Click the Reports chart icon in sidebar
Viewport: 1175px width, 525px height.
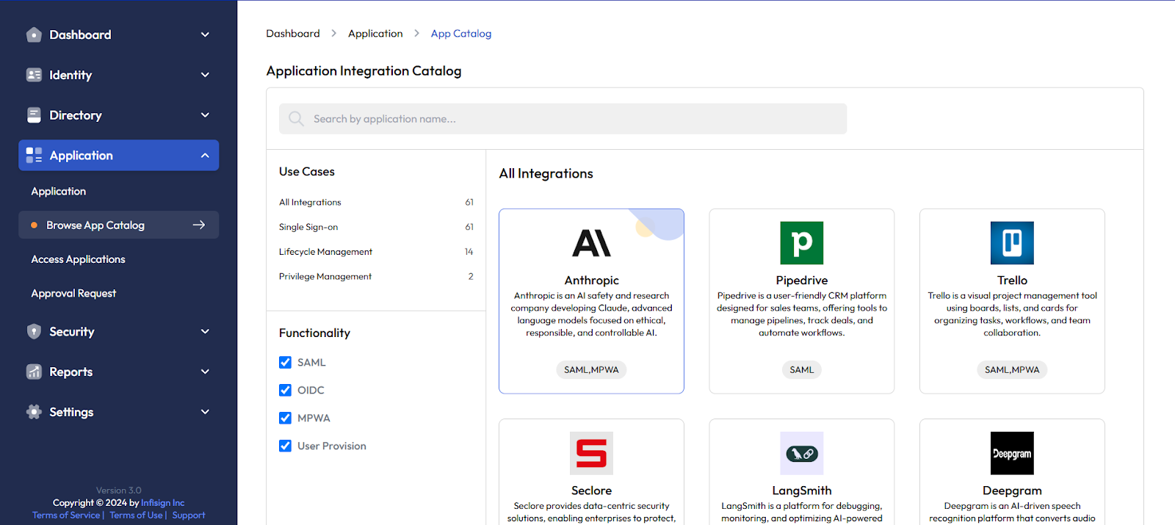[x=34, y=372]
